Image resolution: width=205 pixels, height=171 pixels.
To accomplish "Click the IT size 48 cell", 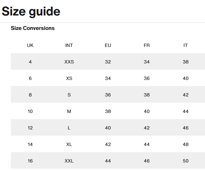I will pos(186,144).
